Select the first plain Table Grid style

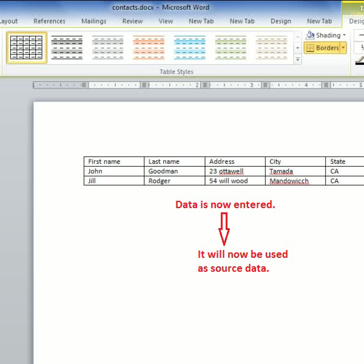point(27,48)
